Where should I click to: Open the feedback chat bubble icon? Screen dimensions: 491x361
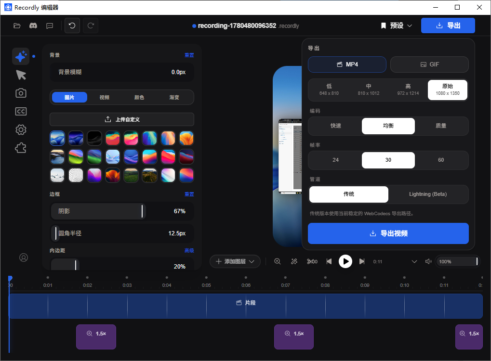pyautogui.click(x=50, y=26)
